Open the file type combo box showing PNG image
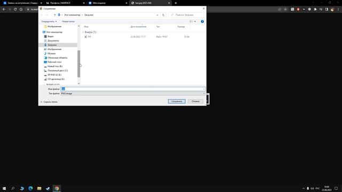342x192 pixels. [133, 93]
